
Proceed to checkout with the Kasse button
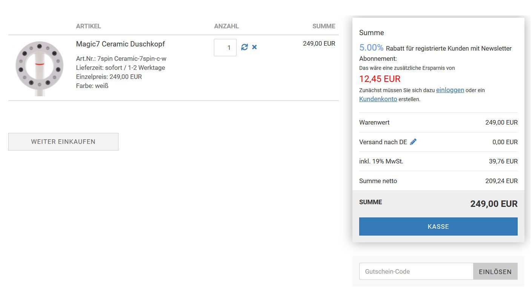pos(438,226)
